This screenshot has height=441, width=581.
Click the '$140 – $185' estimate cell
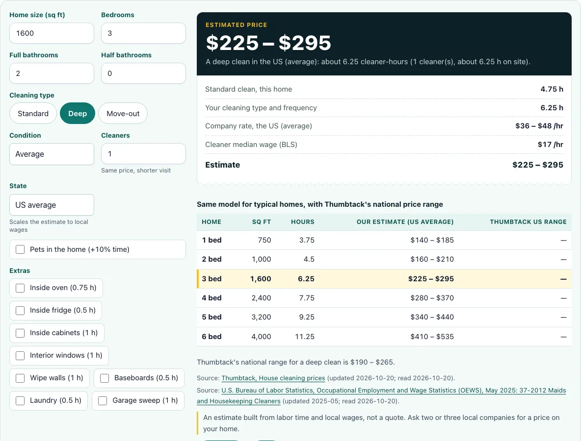[432, 240]
